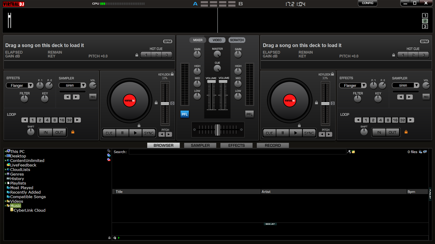Collapse the Music tree node
Viewport: 435px width, 244px height.
click(5, 206)
